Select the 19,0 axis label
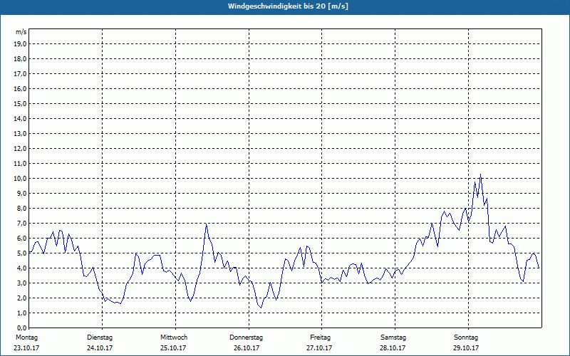 click(x=20, y=44)
